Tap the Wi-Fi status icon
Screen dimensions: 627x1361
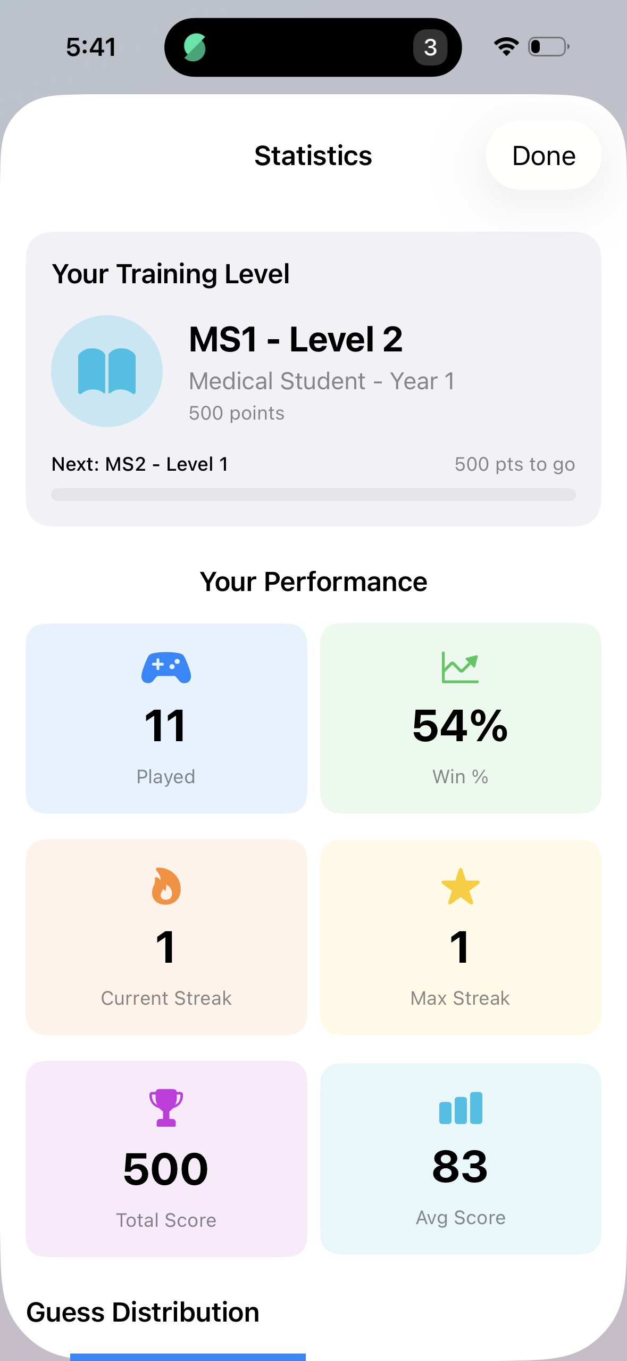[x=506, y=47]
